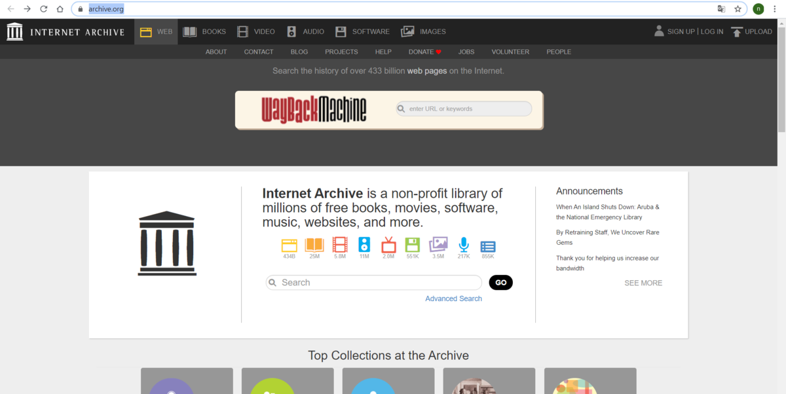
Task: Click the 'web pages' link in header text
Action: point(427,71)
